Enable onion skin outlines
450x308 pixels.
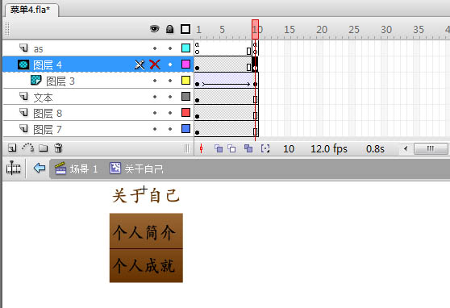[231, 148]
